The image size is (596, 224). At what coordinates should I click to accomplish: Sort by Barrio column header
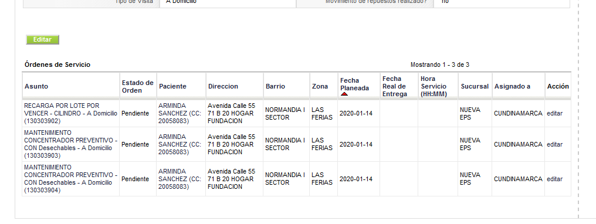pyautogui.click(x=275, y=86)
